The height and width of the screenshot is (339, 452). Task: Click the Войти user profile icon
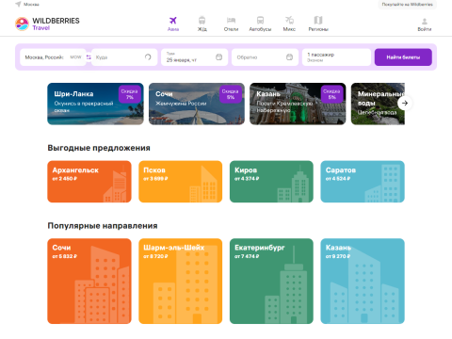click(x=425, y=22)
